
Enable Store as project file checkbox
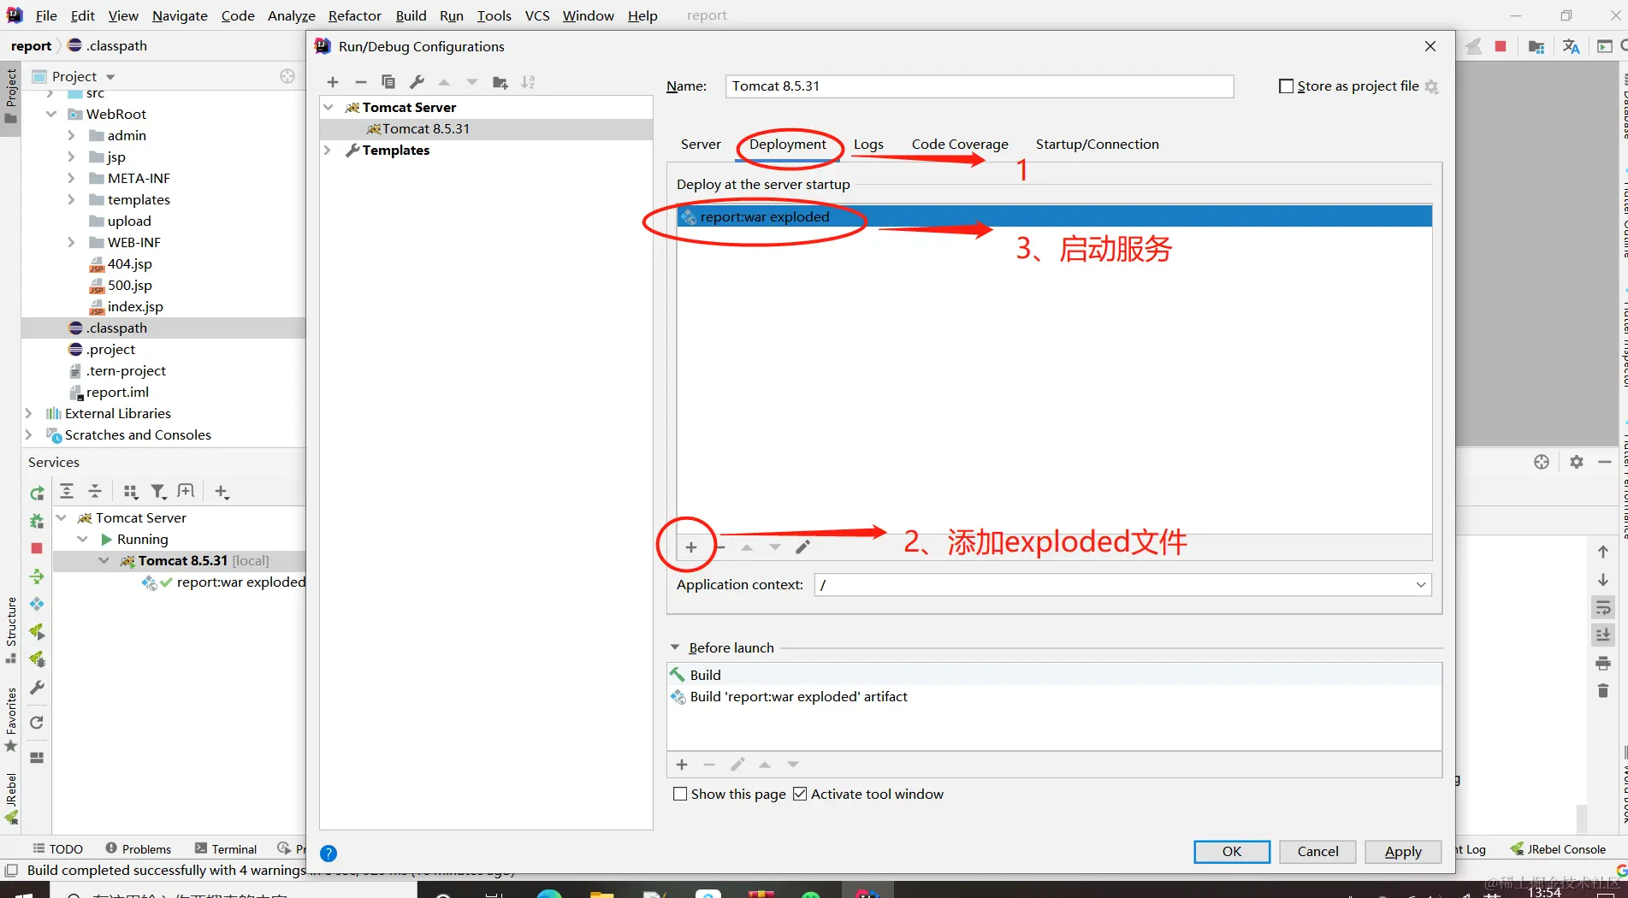pyautogui.click(x=1286, y=86)
